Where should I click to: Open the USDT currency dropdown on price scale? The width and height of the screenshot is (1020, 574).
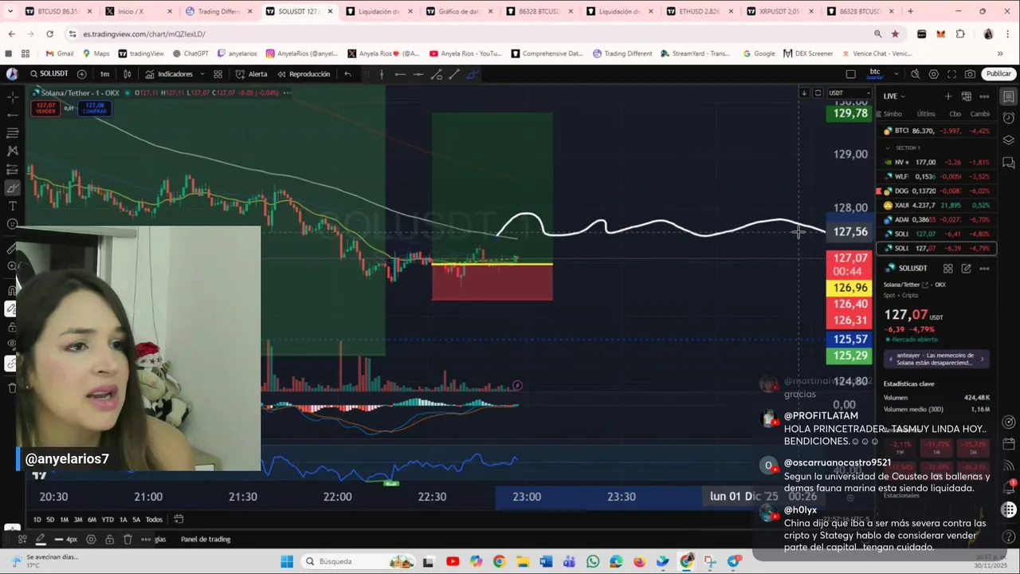click(849, 92)
